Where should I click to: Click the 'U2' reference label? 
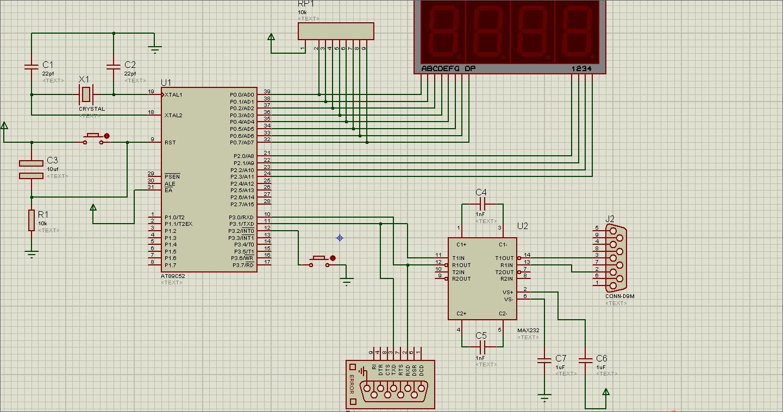[x=522, y=226]
